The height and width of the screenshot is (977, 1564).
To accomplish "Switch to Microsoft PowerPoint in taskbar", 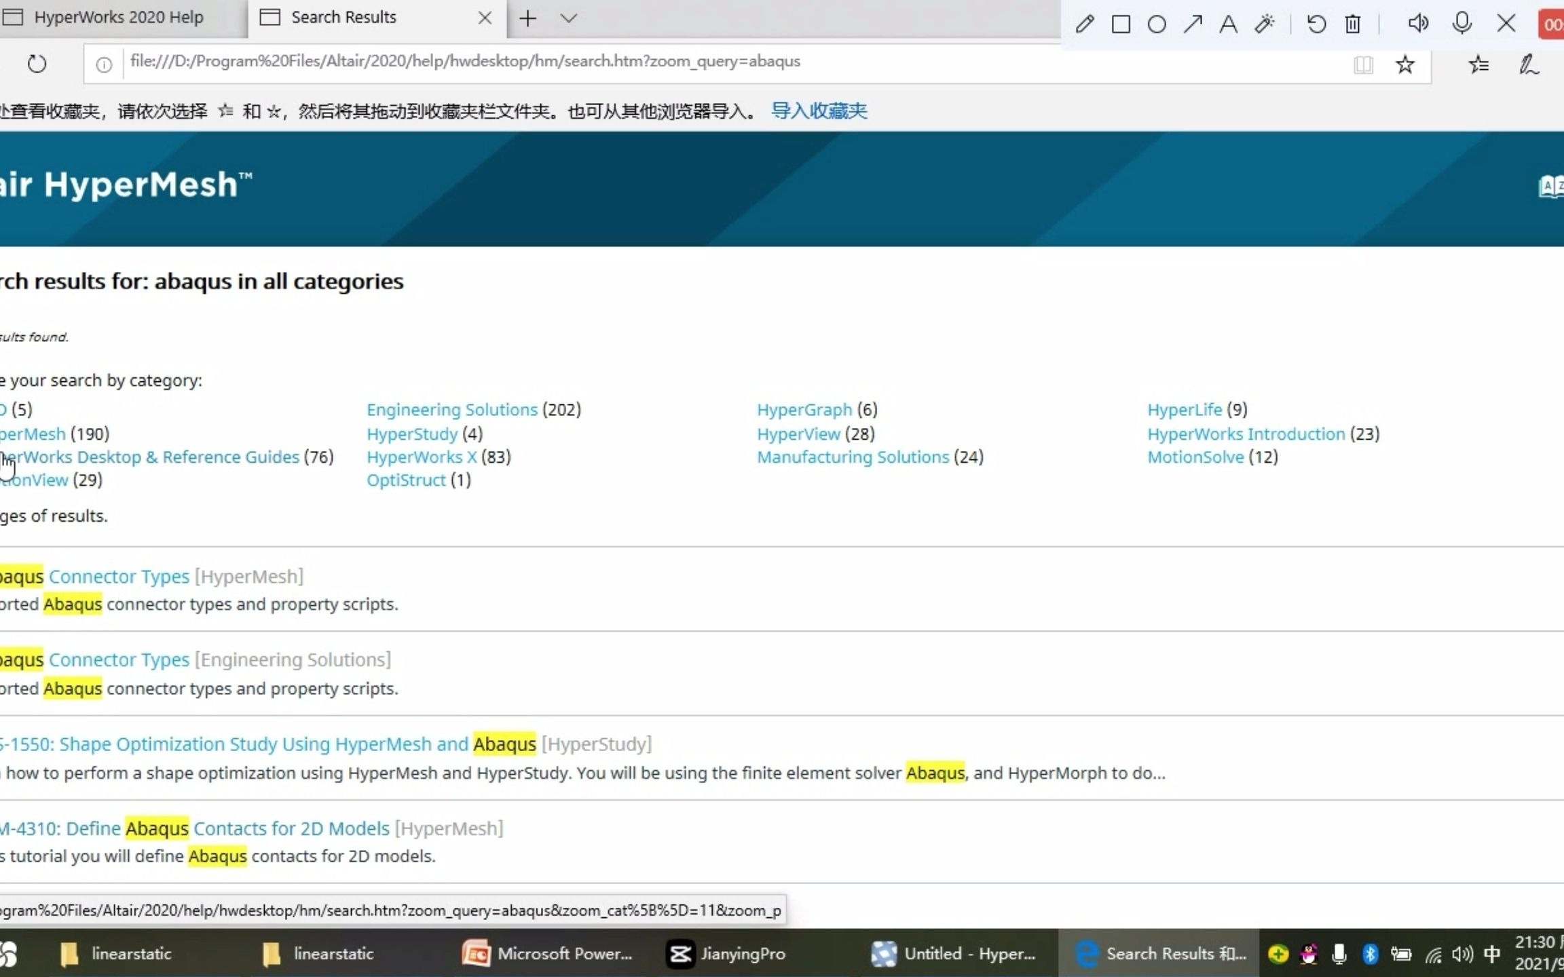I will 547,953.
